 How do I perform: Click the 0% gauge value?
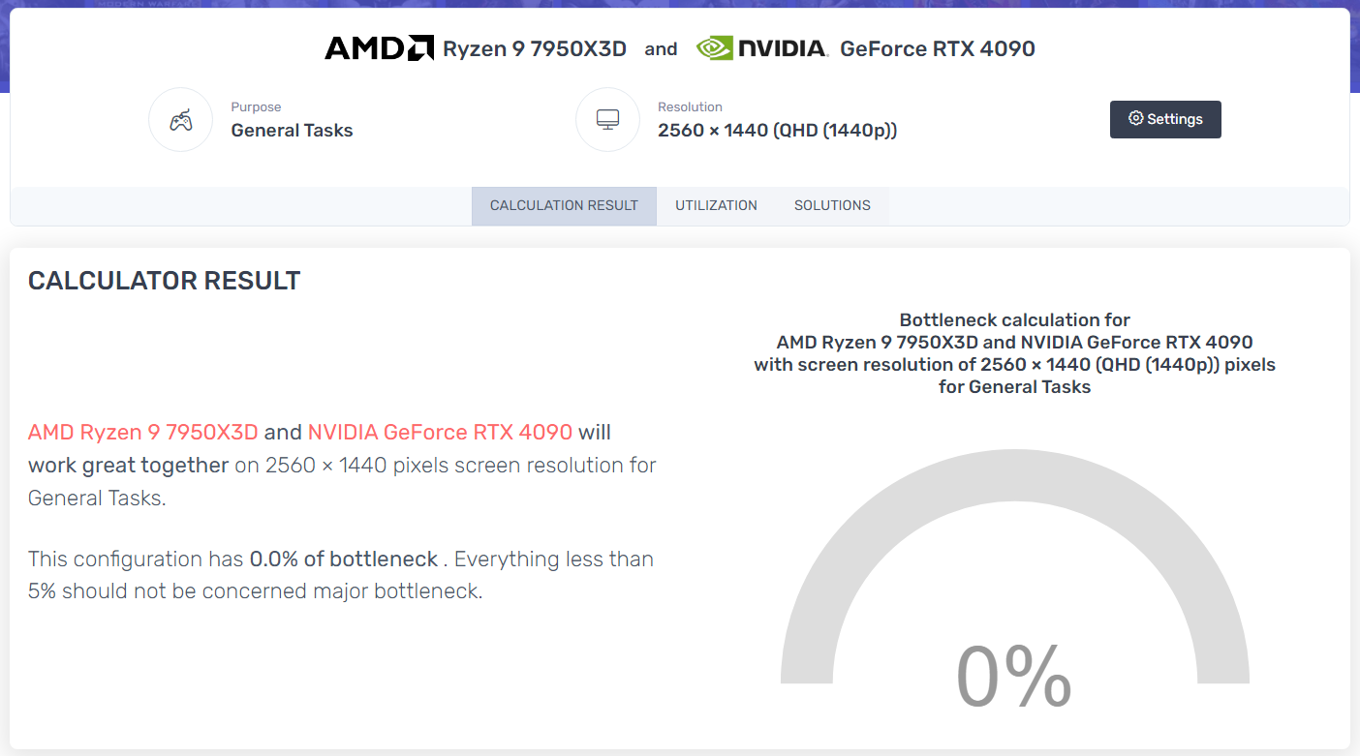click(1014, 676)
